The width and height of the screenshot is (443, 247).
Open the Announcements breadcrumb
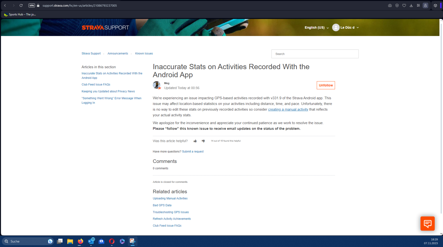[118, 54]
